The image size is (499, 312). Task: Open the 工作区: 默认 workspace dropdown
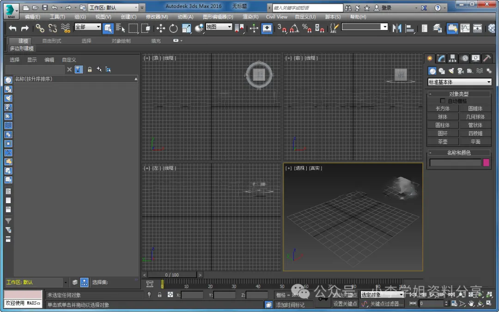pyautogui.click(x=113, y=8)
